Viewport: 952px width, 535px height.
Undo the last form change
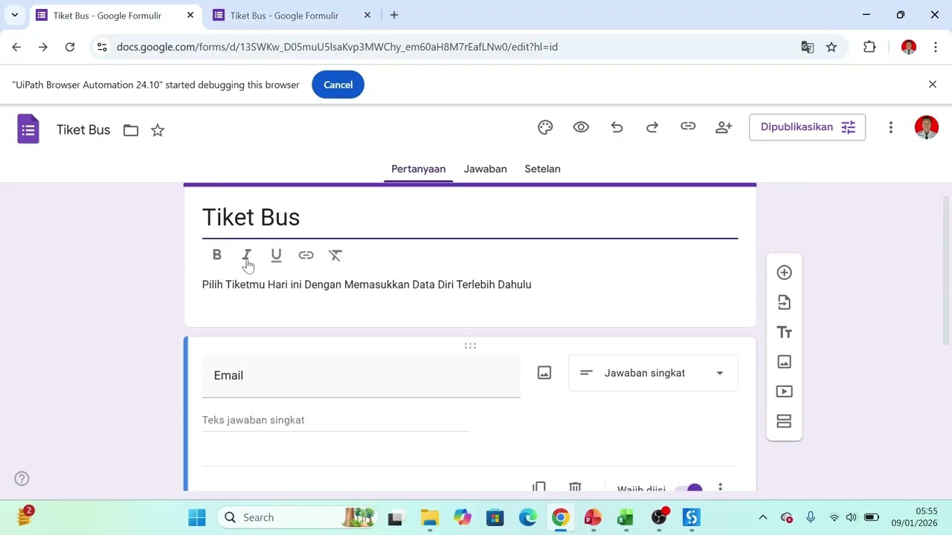click(x=617, y=127)
